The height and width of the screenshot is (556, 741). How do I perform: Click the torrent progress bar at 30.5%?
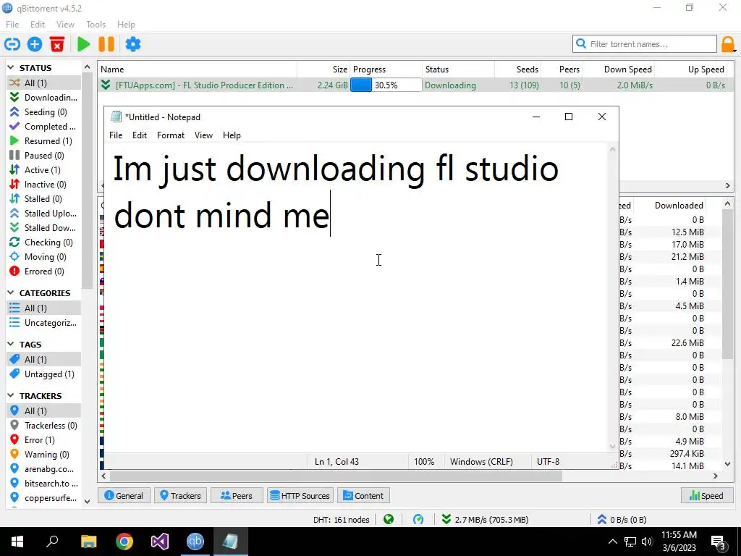386,85
